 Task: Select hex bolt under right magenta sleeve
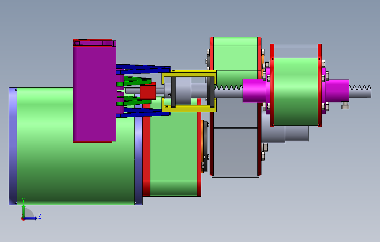coord(345,106)
